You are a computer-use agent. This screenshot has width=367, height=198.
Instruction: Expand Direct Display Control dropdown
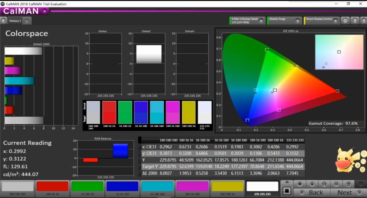(335, 21)
